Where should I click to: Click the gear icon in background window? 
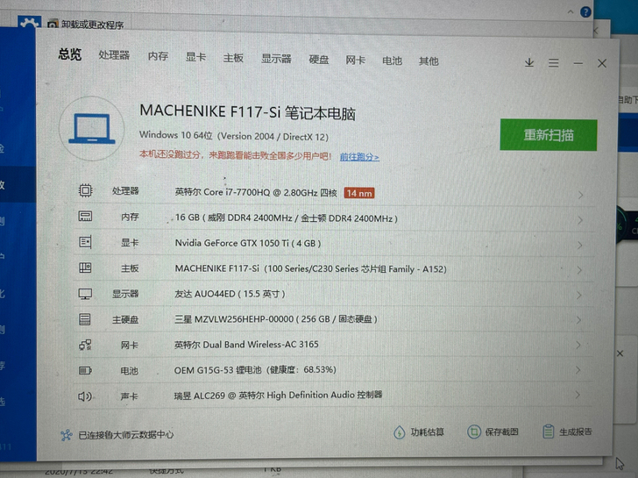click(29, 23)
